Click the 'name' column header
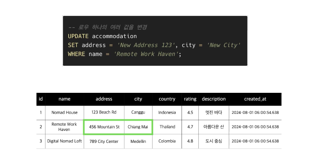 [64, 99]
